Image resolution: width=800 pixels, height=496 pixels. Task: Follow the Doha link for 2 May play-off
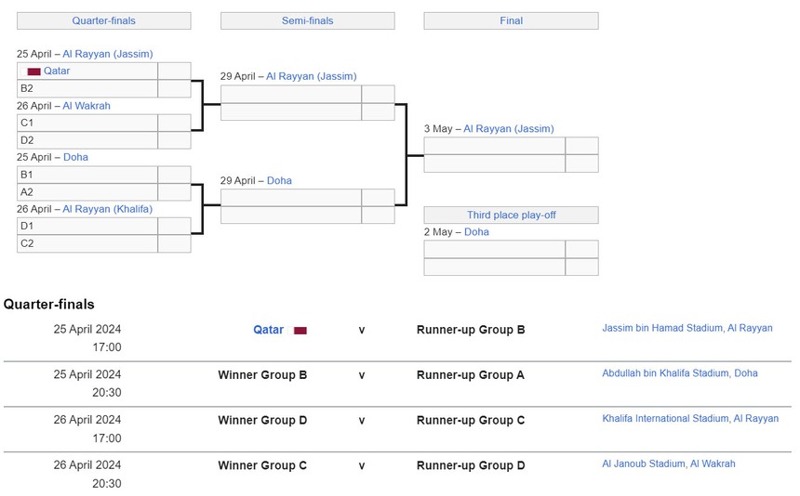476,232
